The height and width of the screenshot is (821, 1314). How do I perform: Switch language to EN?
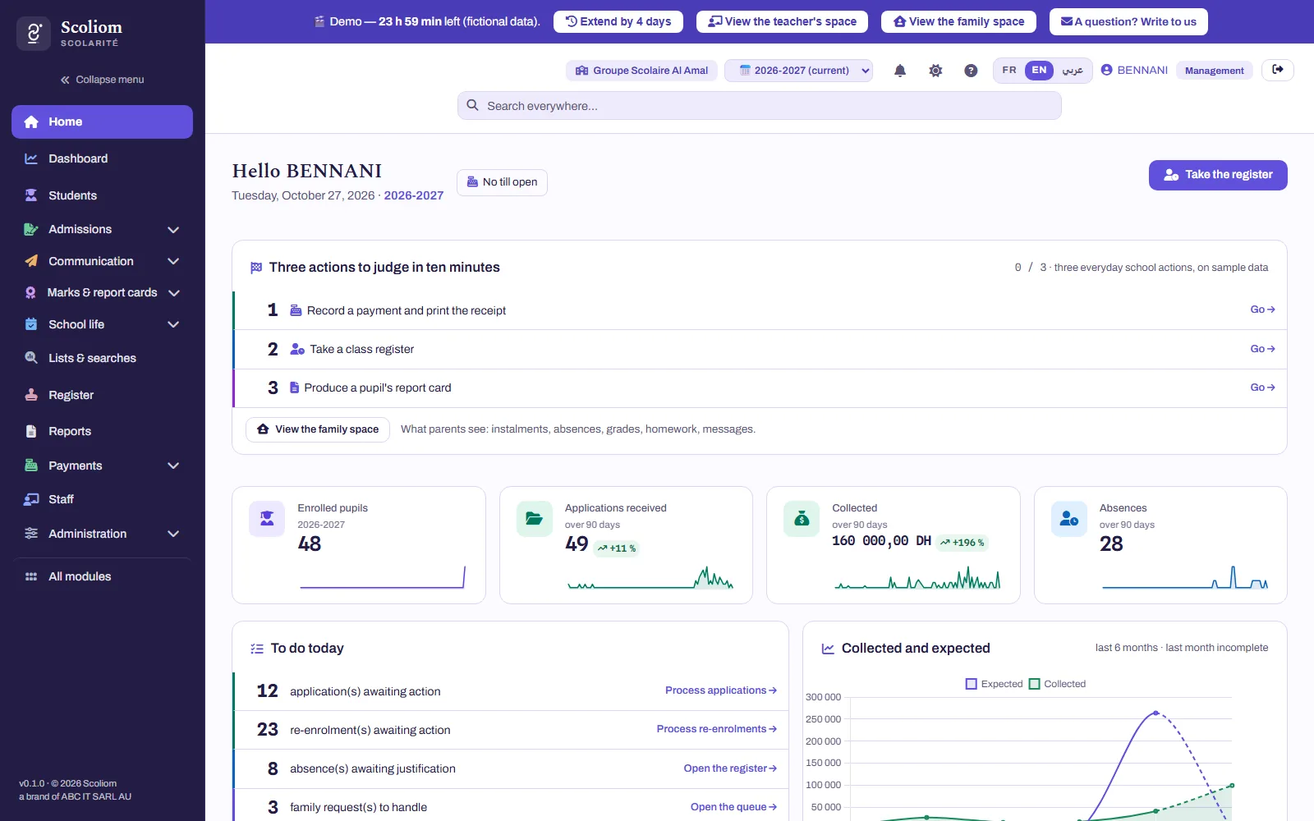[1039, 71]
